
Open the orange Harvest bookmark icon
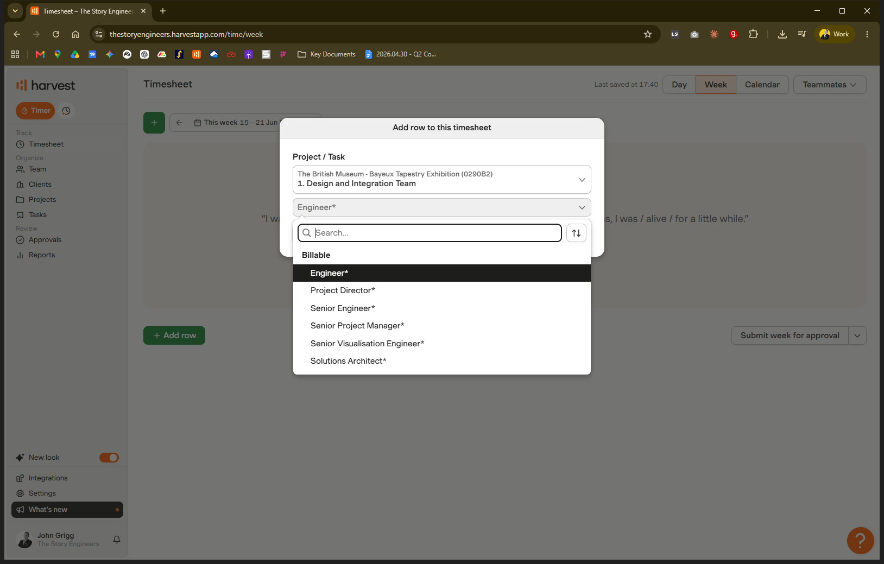click(197, 54)
